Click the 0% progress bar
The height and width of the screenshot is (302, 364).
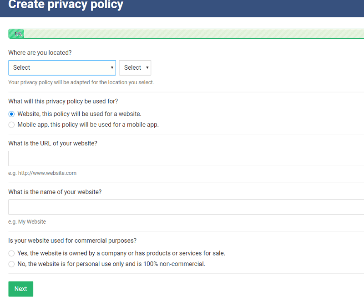186,34
